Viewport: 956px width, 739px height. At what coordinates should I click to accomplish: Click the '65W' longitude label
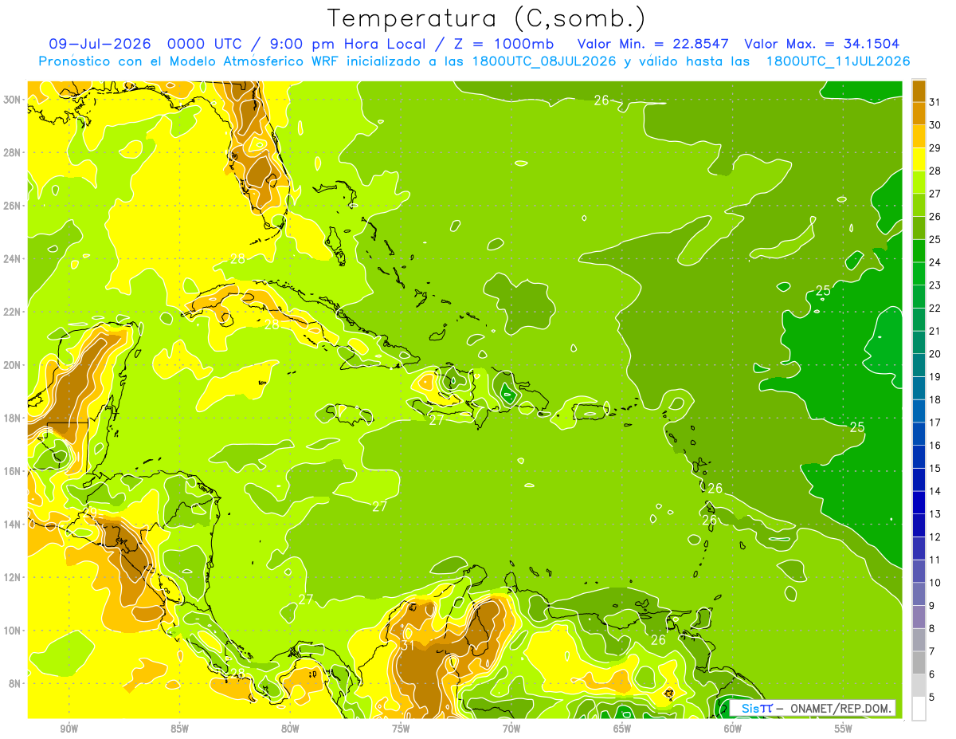[622, 729]
